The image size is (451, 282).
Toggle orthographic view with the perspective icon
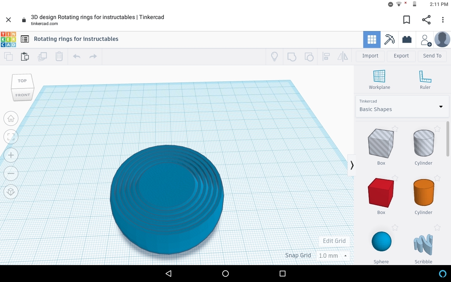pyautogui.click(x=11, y=192)
